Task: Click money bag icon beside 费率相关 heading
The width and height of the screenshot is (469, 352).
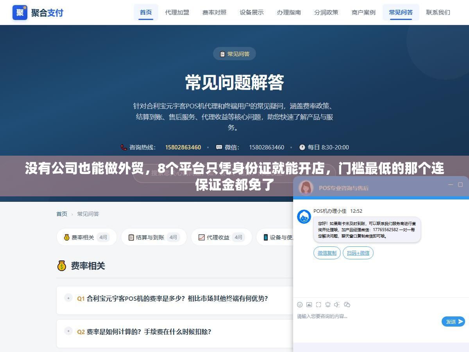Action: (62, 266)
